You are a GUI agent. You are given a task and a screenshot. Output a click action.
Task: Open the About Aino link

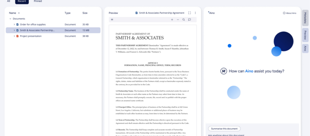[290, 13]
